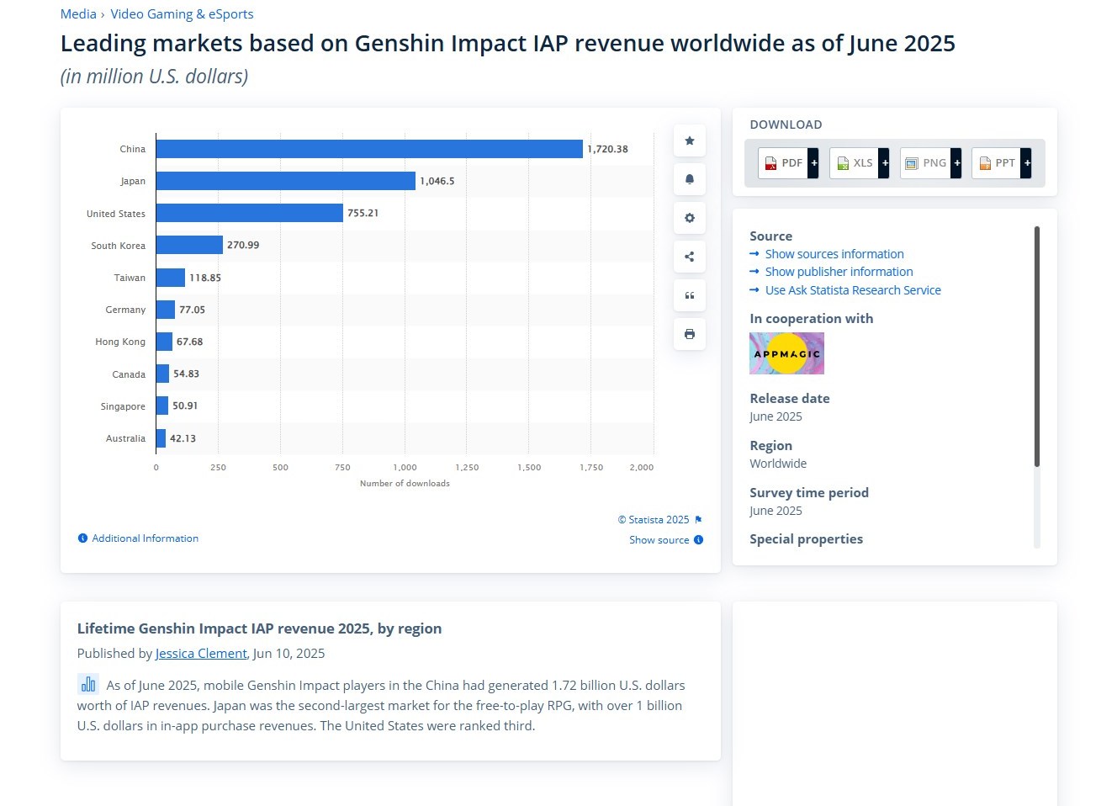
Task: Click the sidebar info panel scrollbar
Action: coord(1037,346)
